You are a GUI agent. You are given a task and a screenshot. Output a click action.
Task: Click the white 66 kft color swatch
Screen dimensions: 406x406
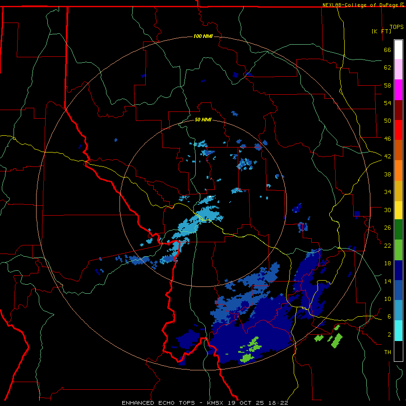(x=398, y=50)
